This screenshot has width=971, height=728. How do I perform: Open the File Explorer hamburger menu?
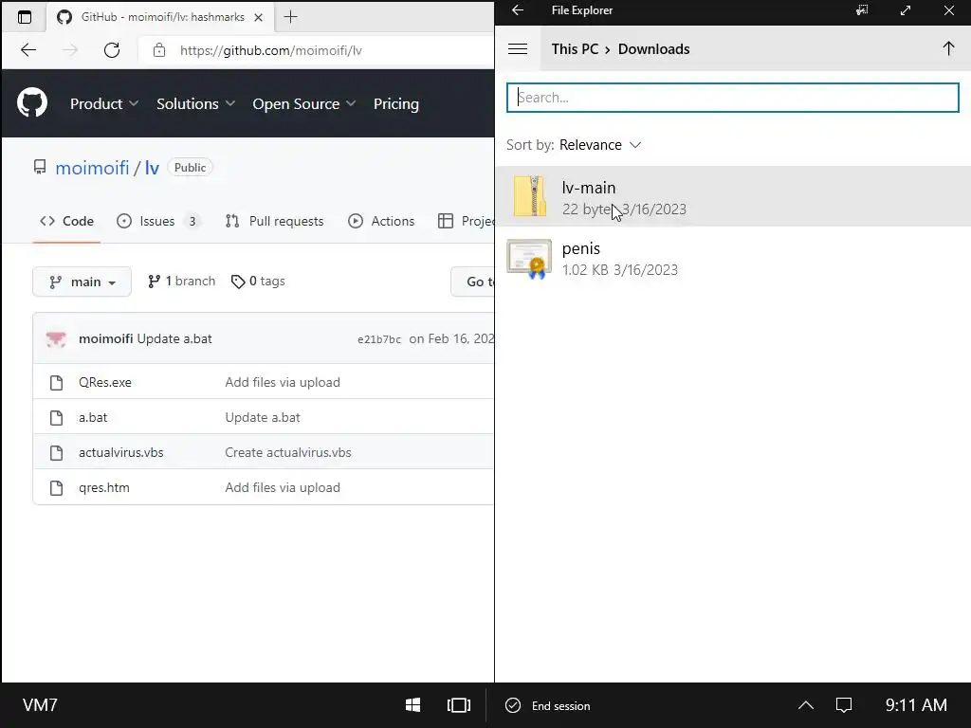click(518, 49)
